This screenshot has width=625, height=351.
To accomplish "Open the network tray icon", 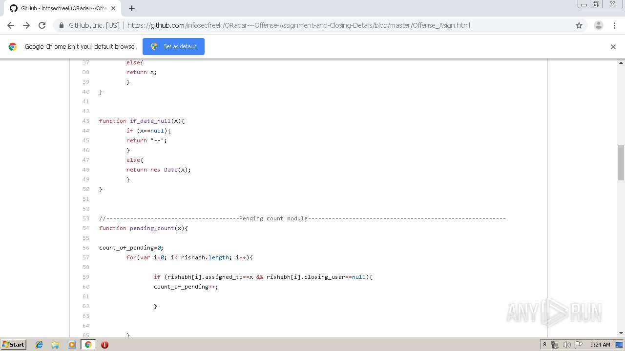I will coord(555,345).
